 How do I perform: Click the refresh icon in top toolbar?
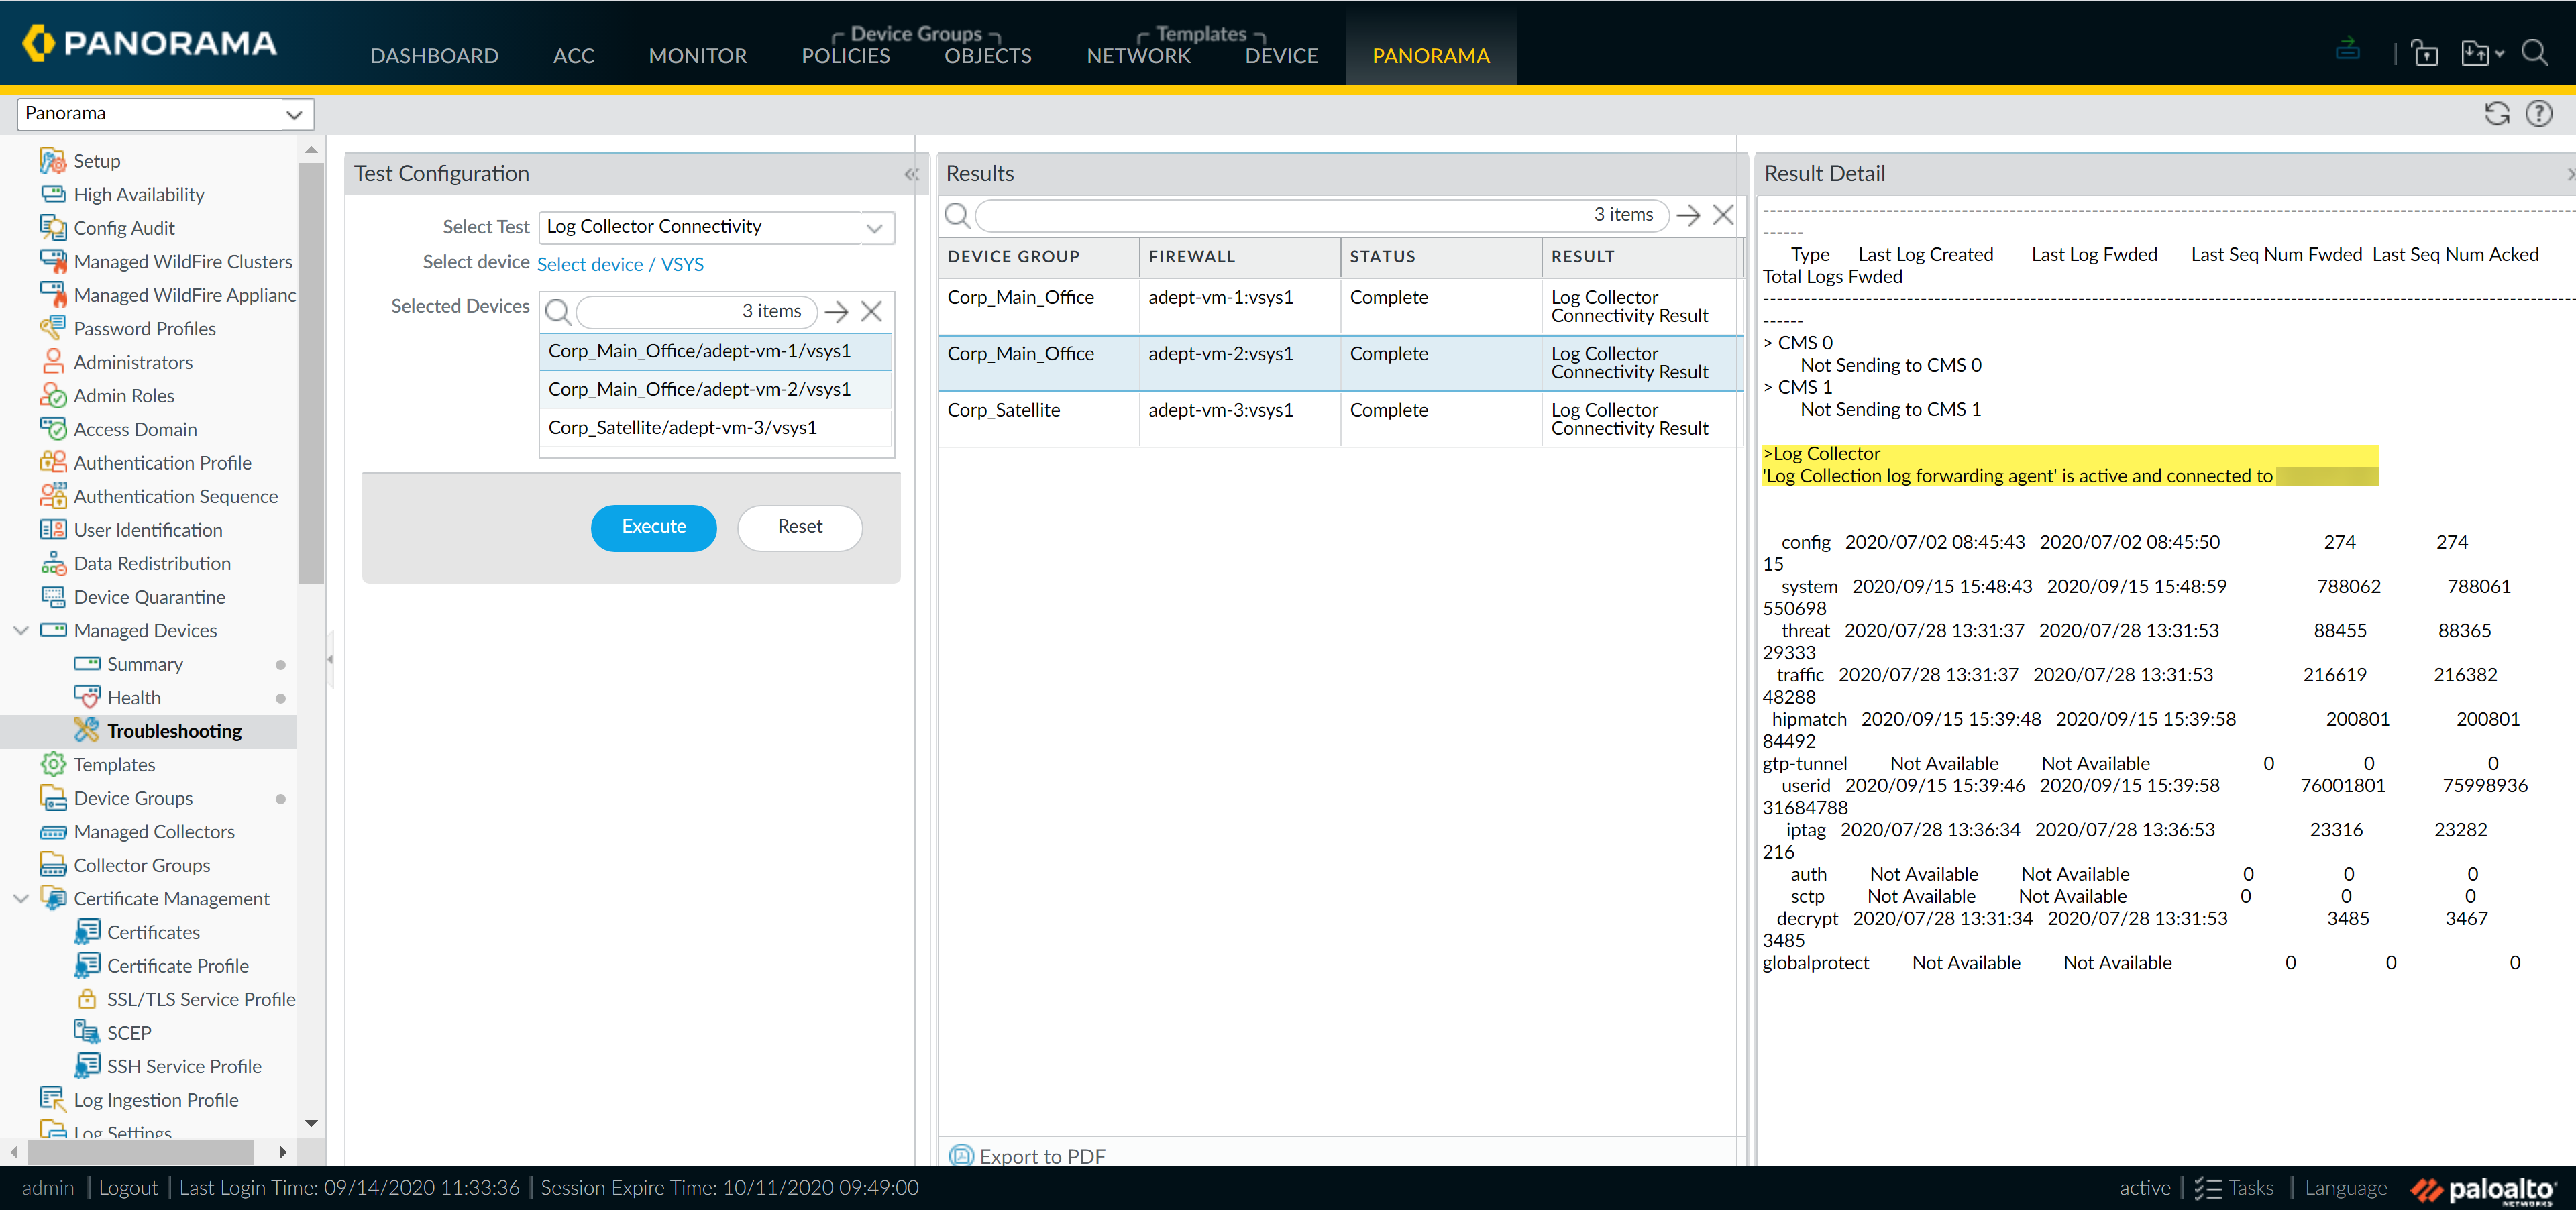(2496, 114)
